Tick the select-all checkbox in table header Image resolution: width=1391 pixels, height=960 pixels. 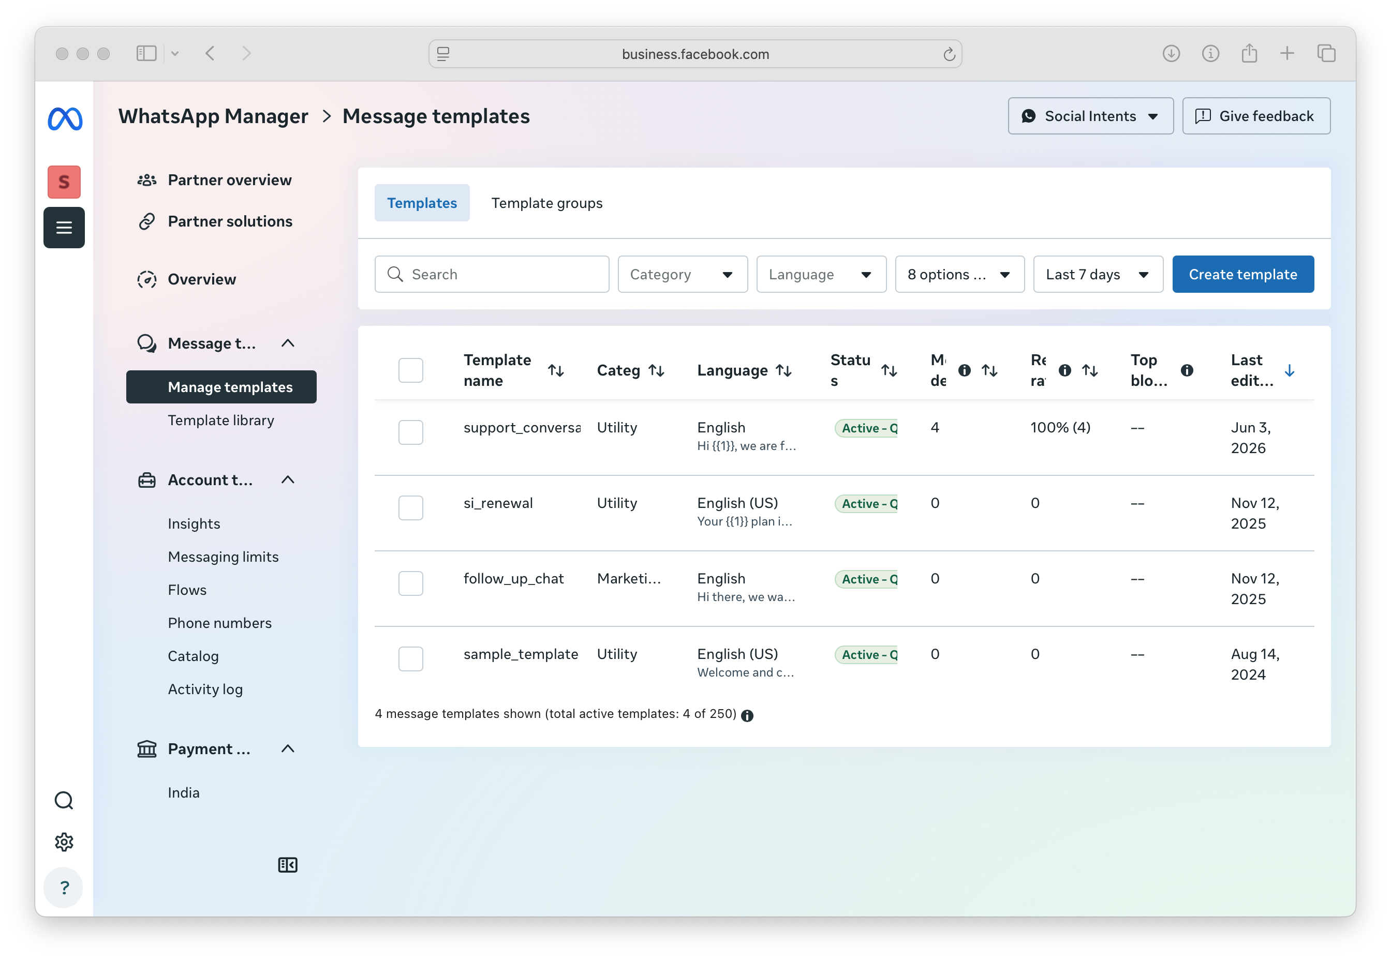(410, 370)
